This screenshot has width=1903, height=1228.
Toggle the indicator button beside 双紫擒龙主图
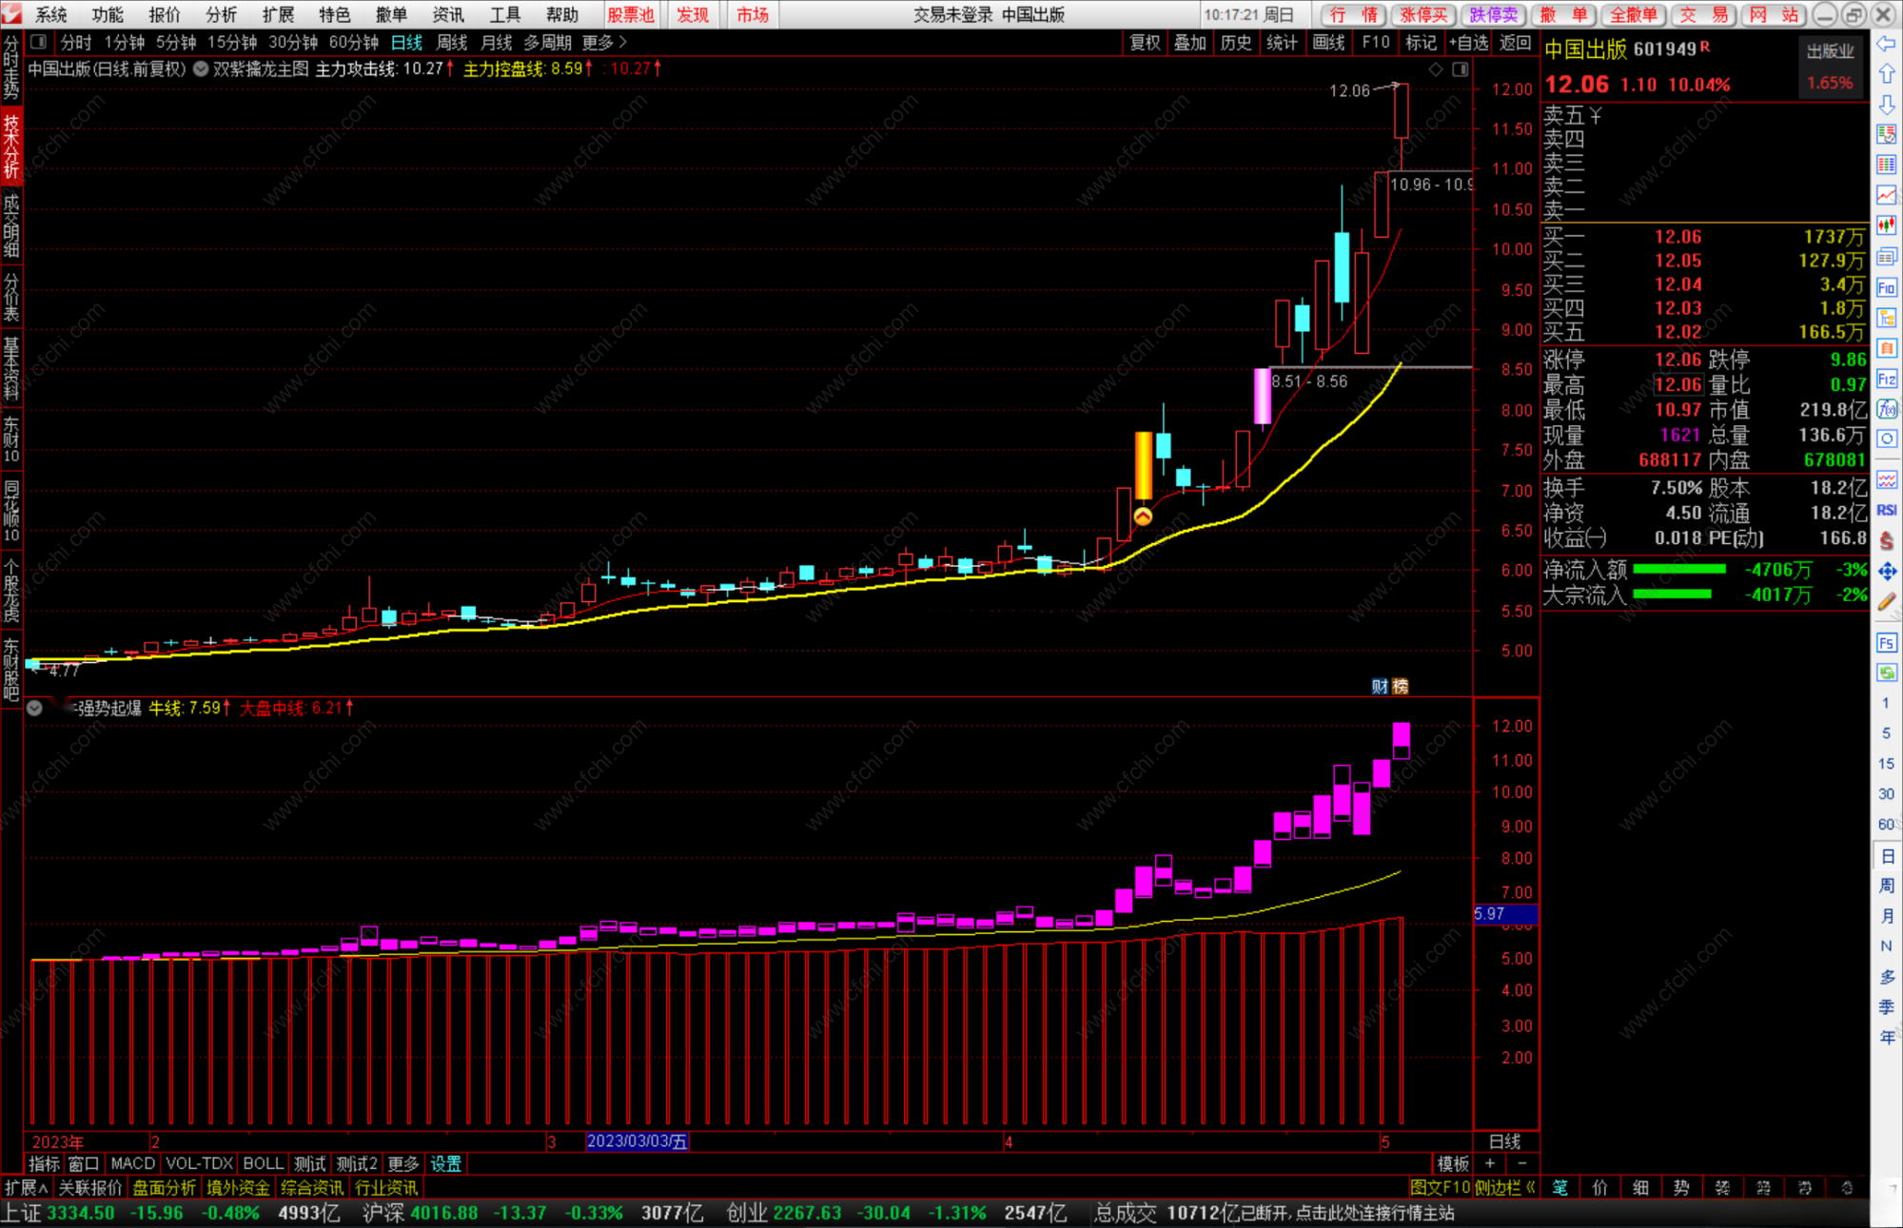point(201,68)
